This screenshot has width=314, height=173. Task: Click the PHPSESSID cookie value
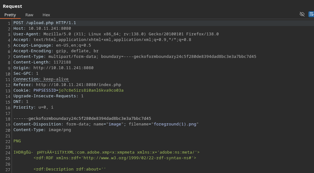pyautogui.click(x=91, y=90)
